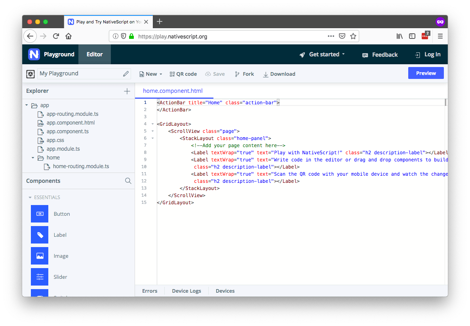The width and height of the screenshot is (470, 326).
Task: Click the search icon in Components panel
Action: pos(128,181)
